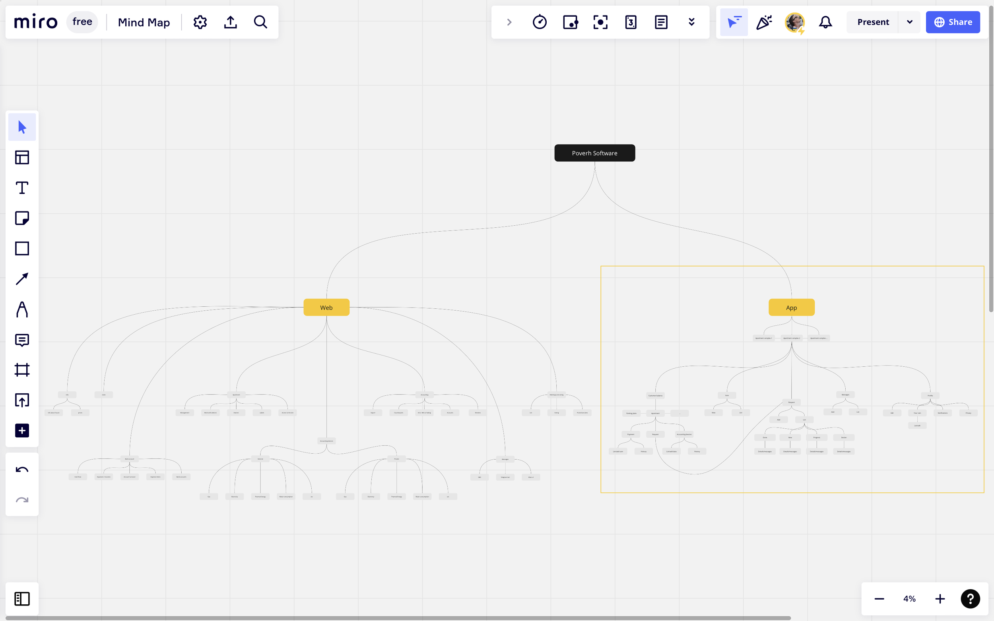Expand more apps double-chevron in toolbar
This screenshot has height=621, width=994.
pos(691,22)
